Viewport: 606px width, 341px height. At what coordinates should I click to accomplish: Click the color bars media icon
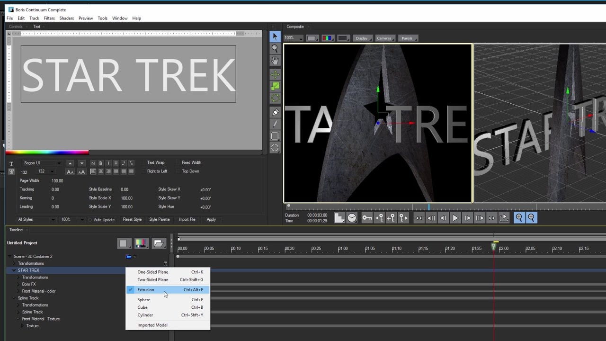[141, 243]
